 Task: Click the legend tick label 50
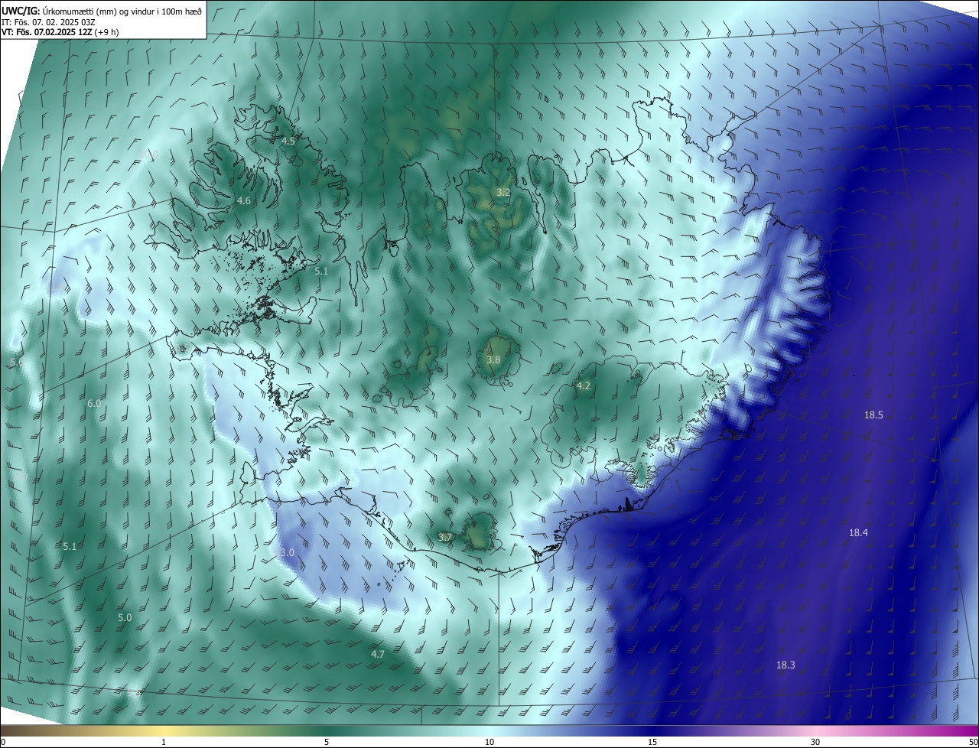tap(973, 742)
